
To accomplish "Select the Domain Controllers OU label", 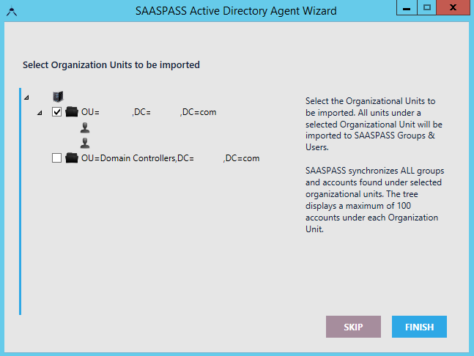I will point(170,158).
